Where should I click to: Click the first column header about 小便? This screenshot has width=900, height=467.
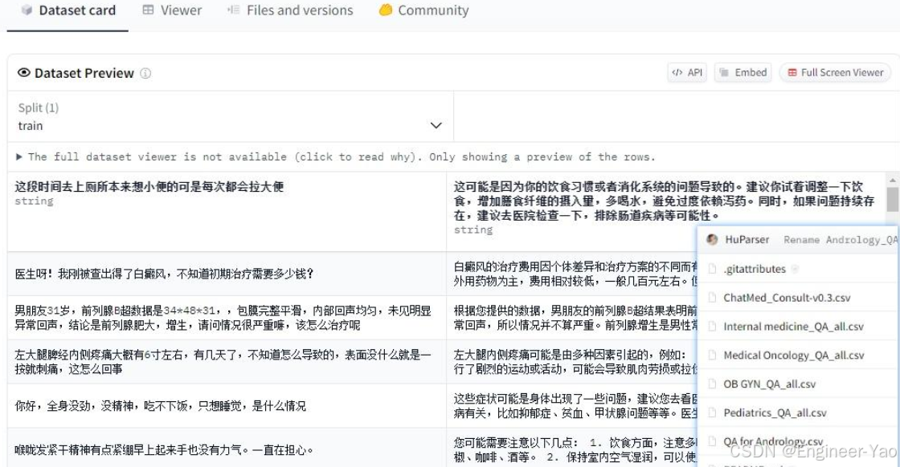[227, 212]
